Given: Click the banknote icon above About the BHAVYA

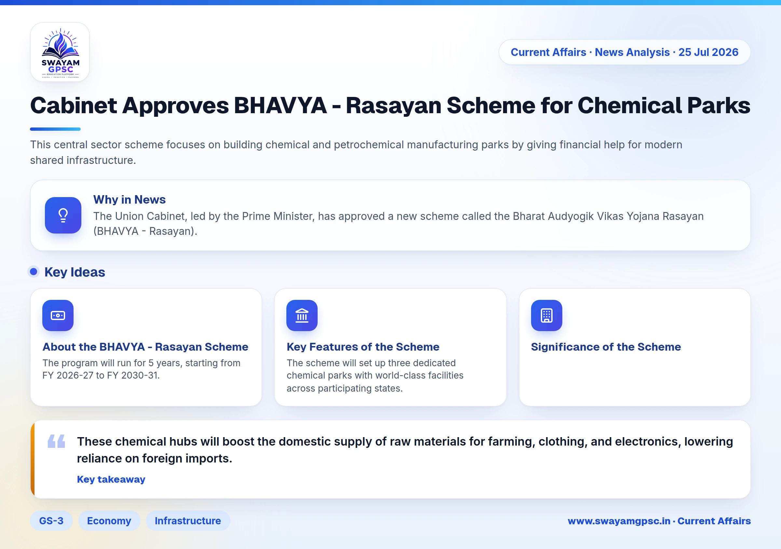Looking at the screenshot, I should coord(58,315).
